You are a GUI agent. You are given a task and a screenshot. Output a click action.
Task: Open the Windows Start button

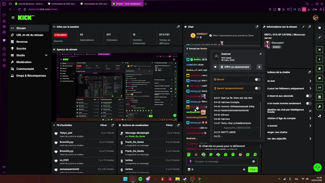coord(125,179)
